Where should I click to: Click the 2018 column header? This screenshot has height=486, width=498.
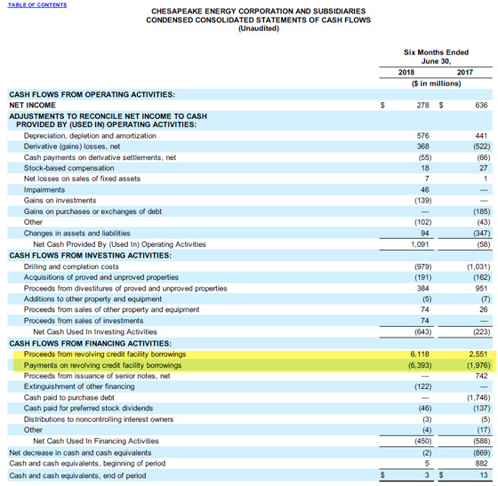pyautogui.click(x=406, y=72)
